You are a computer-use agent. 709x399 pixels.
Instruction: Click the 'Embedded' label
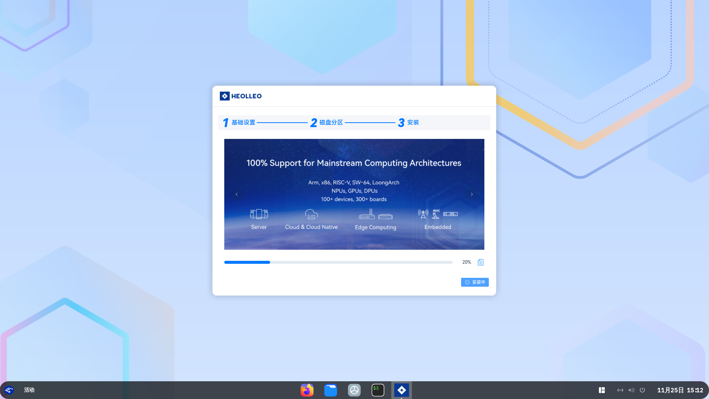438,227
